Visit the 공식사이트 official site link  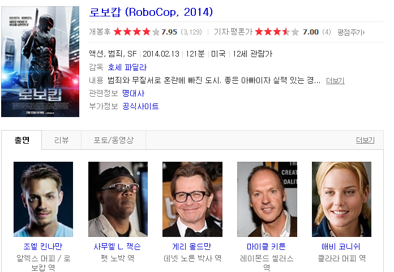coord(140,106)
